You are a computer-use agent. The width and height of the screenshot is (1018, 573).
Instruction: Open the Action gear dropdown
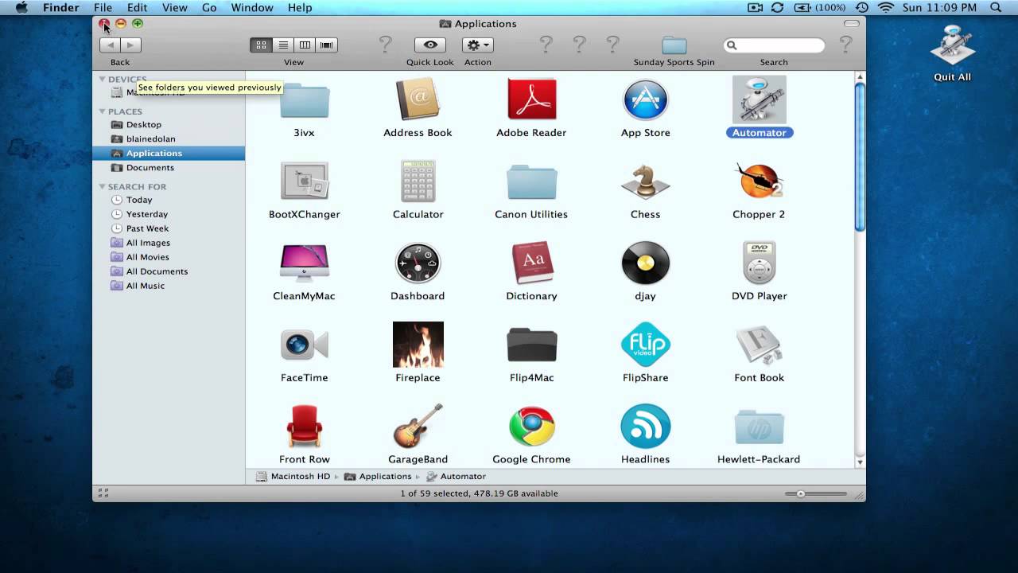(x=477, y=45)
